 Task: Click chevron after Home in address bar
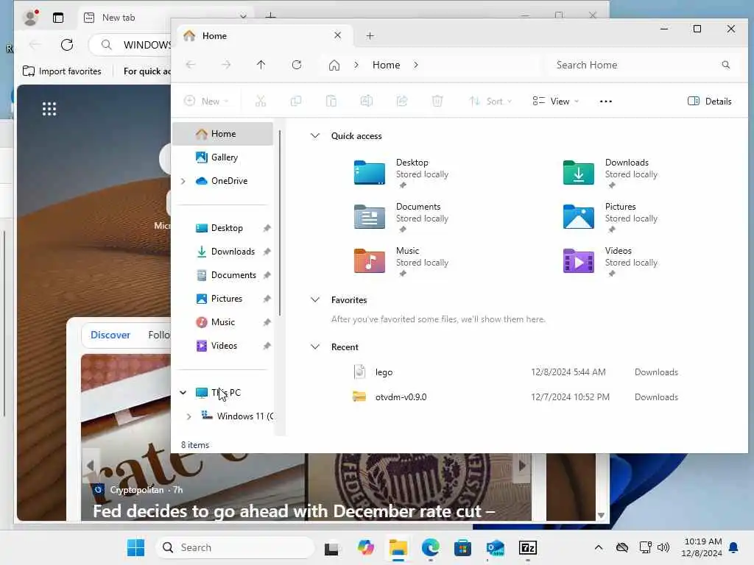416,65
